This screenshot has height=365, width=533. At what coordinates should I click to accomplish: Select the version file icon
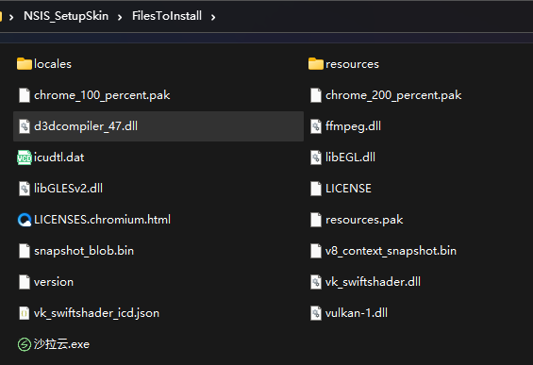point(25,282)
